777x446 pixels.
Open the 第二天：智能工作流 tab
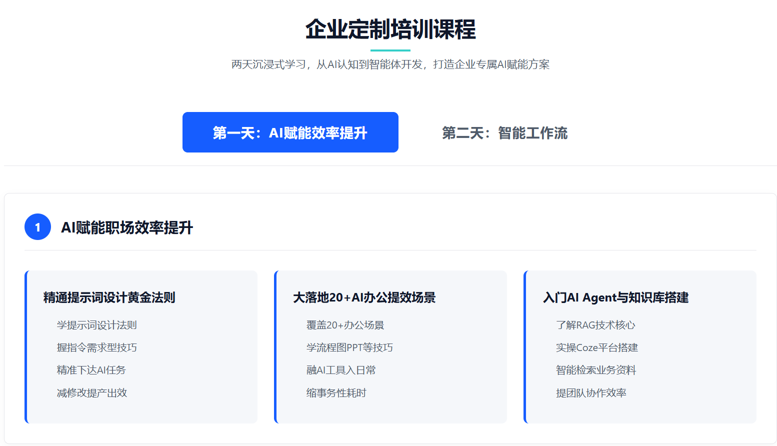[x=504, y=133]
